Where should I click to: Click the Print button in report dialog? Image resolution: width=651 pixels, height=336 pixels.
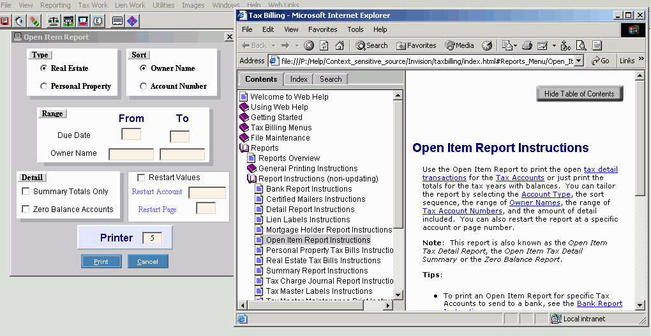coord(101,261)
